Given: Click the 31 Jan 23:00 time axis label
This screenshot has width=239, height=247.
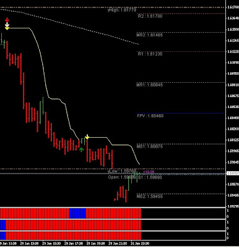Looking at the screenshot, I should click(140, 243).
